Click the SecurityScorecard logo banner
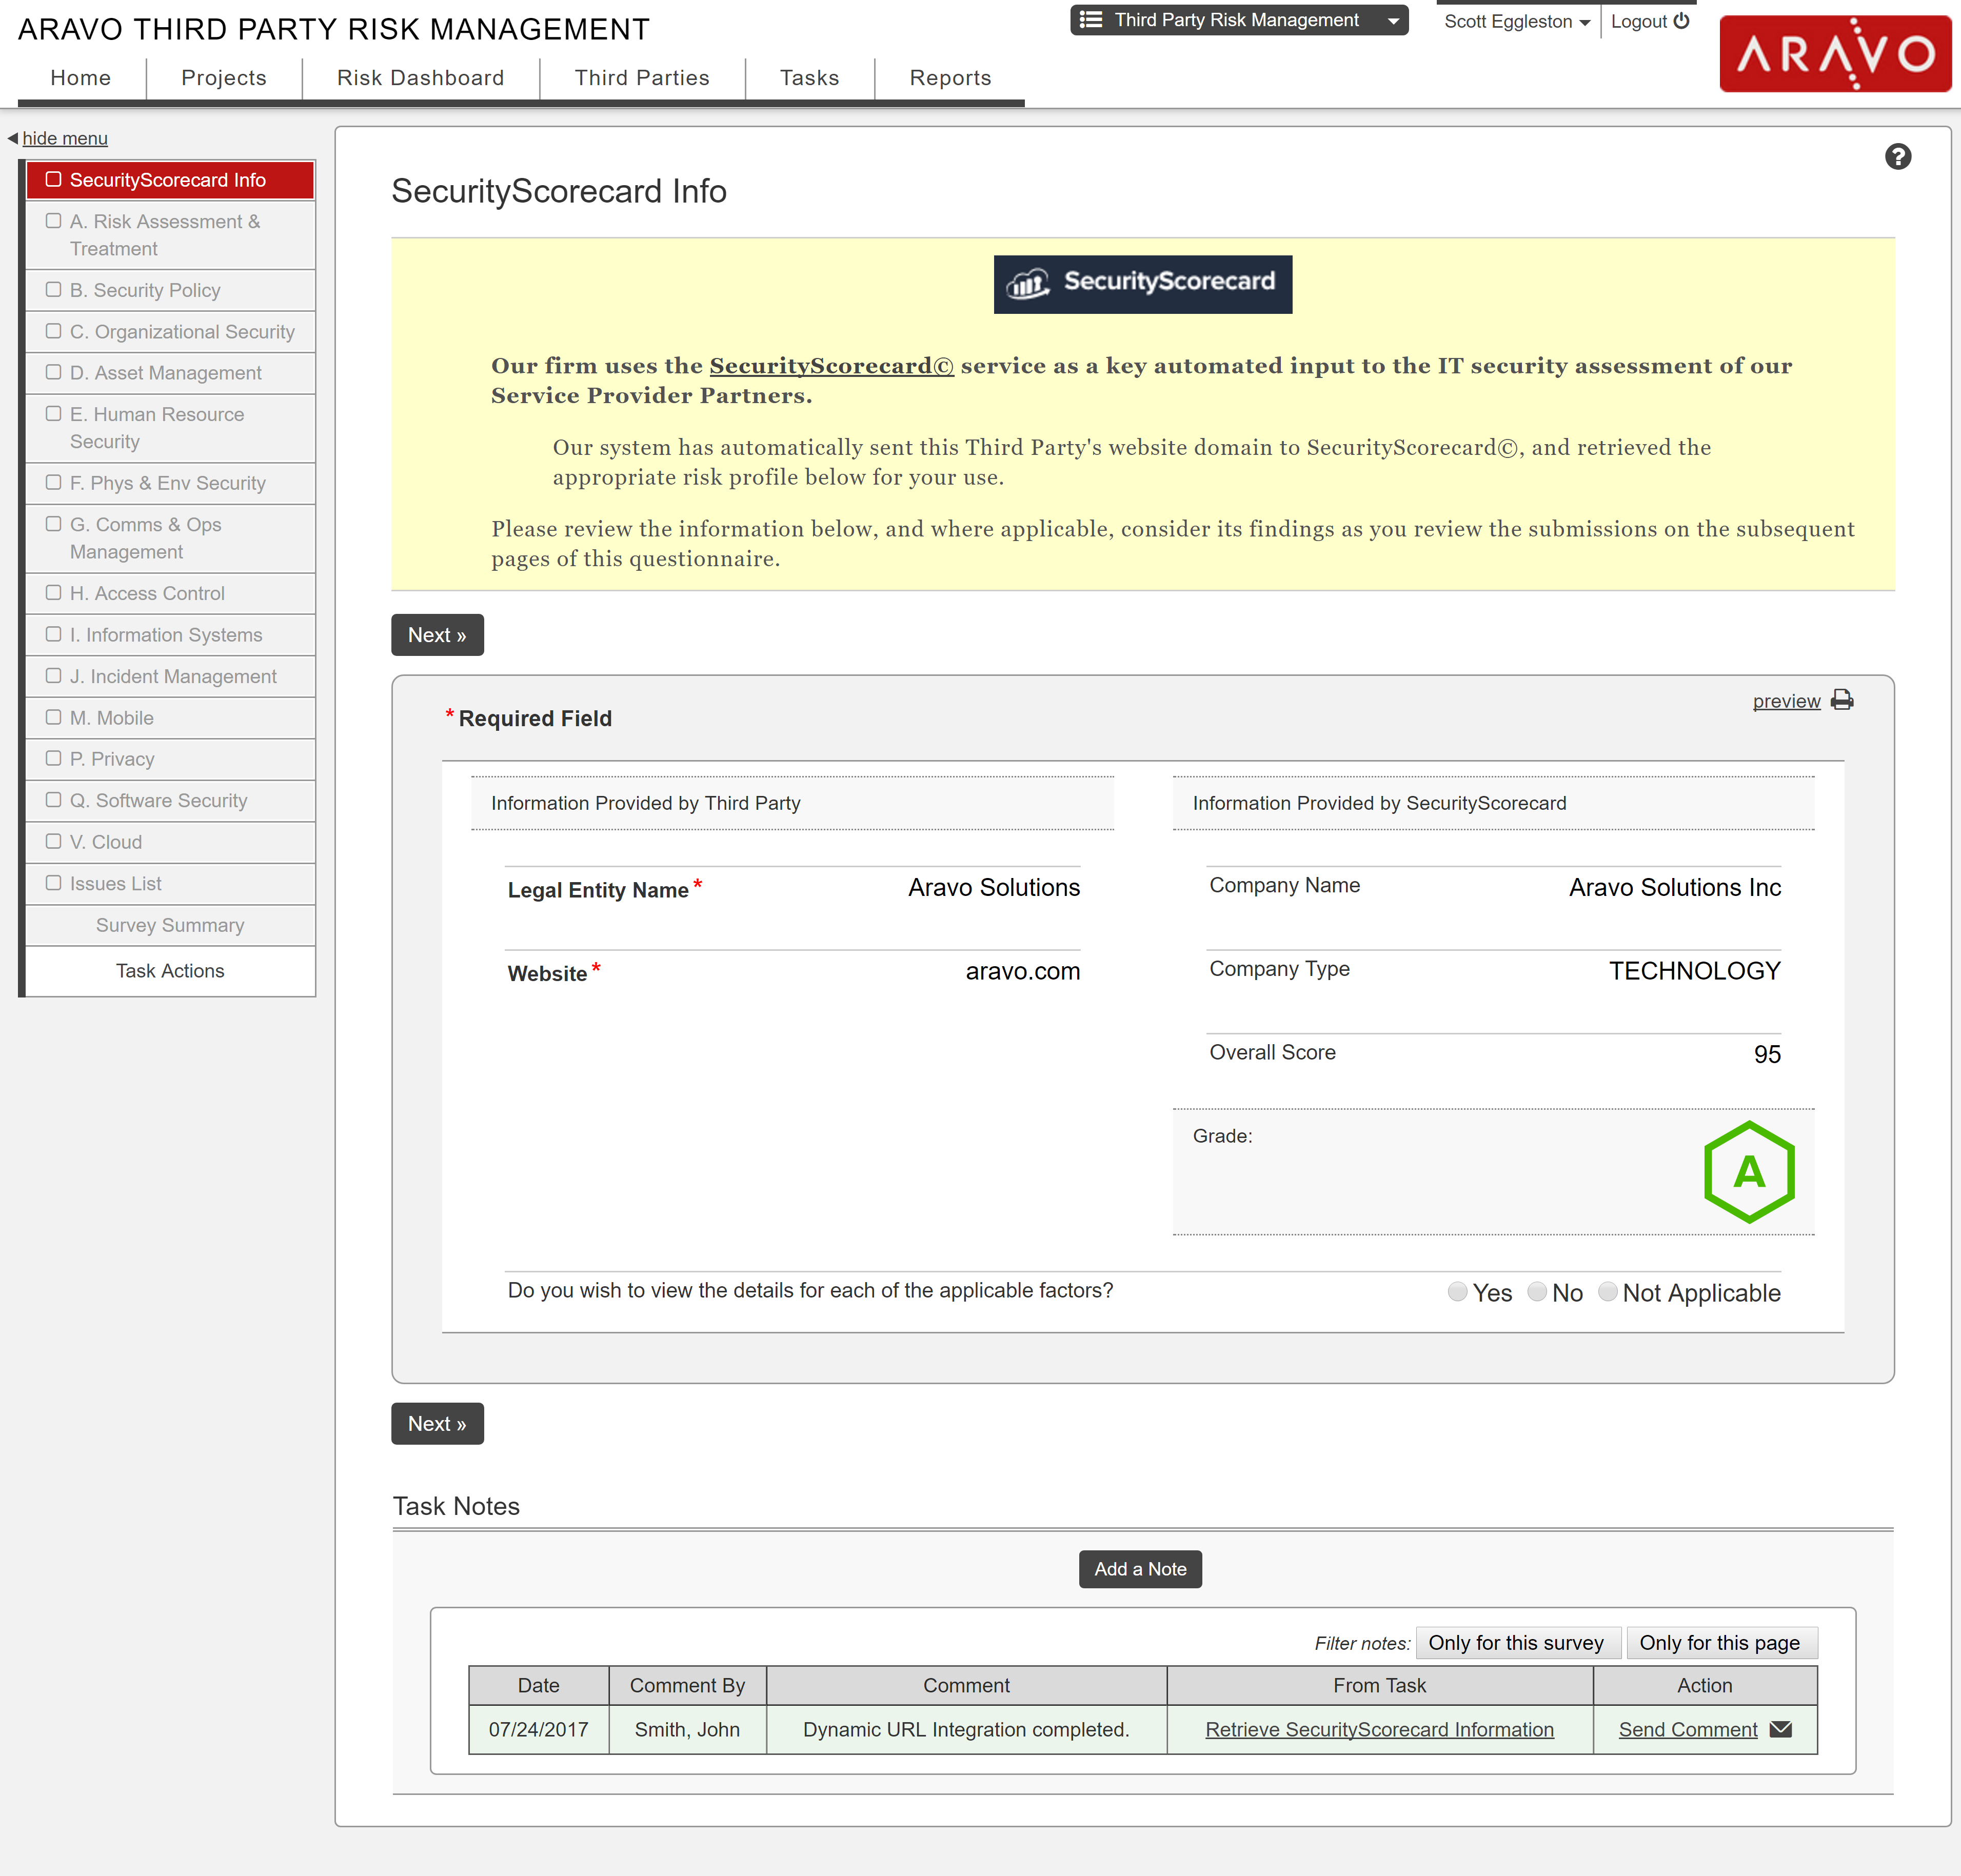Screen dimensions: 1961x1876 [x=1142, y=284]
